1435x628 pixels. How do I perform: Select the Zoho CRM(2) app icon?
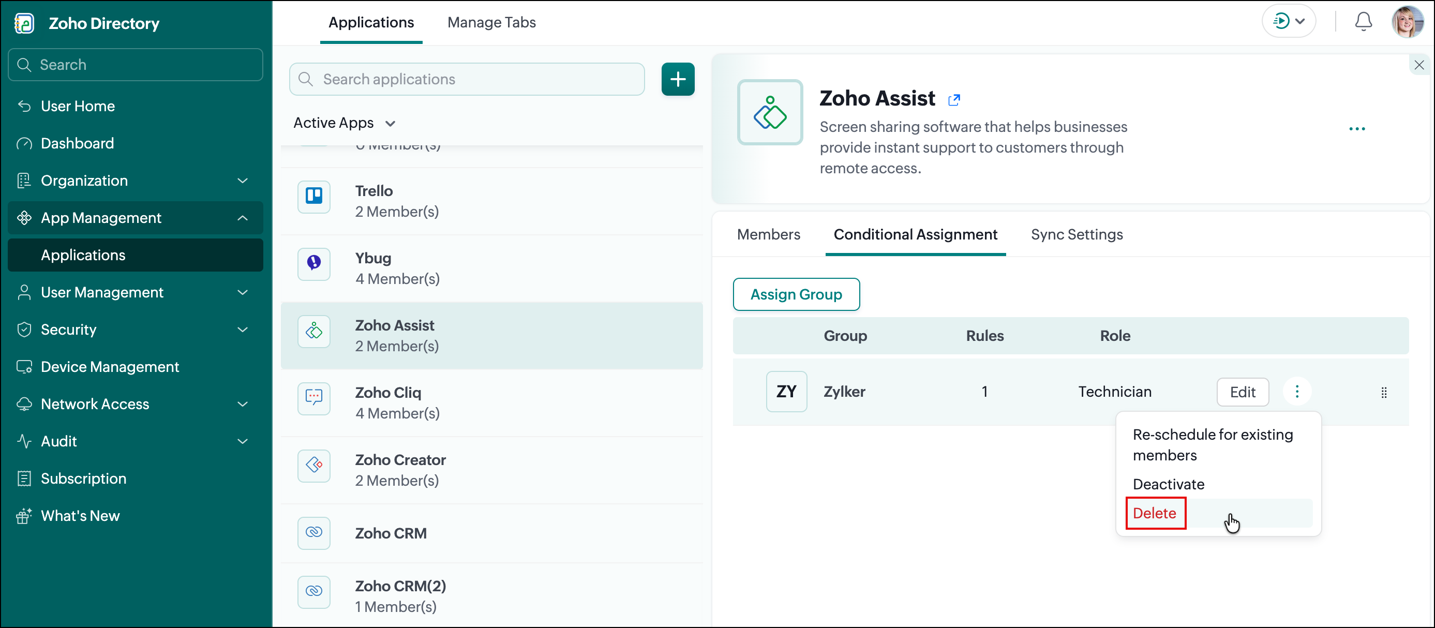(313, 592)
